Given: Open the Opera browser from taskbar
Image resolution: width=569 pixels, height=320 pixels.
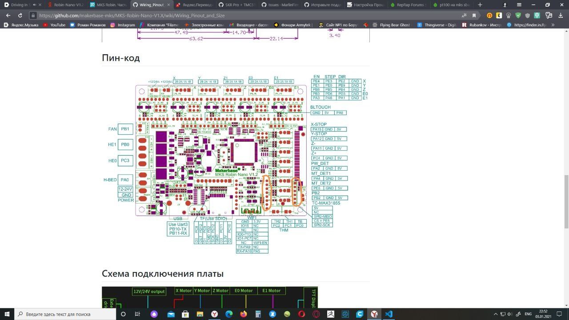Looking at the screenshot, I should click(x=302, y=314).
